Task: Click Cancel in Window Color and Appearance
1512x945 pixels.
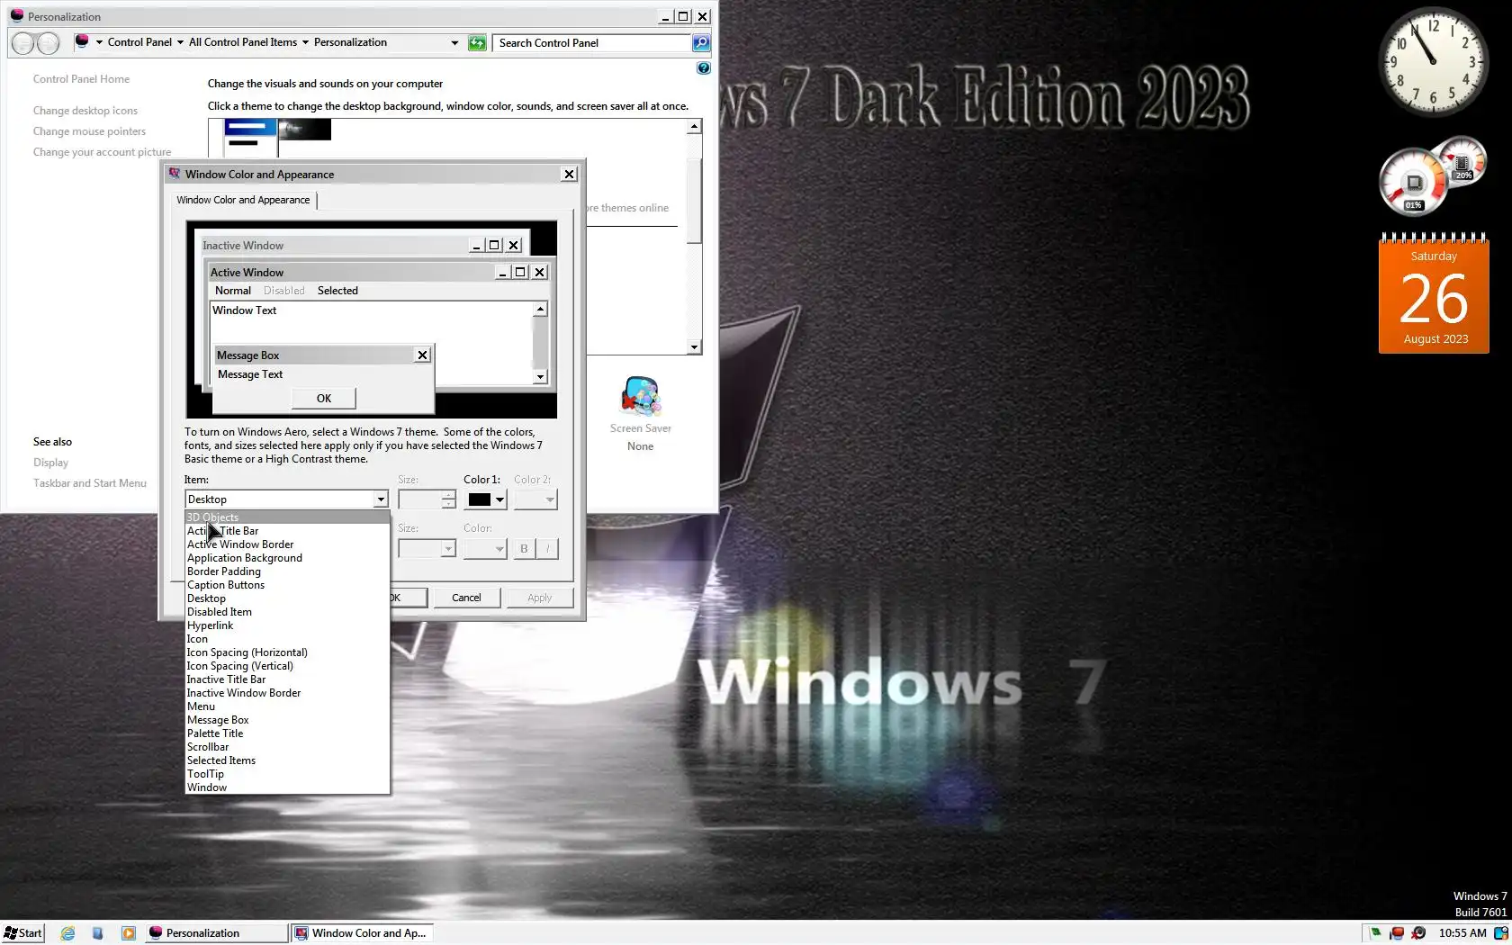Action: pos(466,598)
